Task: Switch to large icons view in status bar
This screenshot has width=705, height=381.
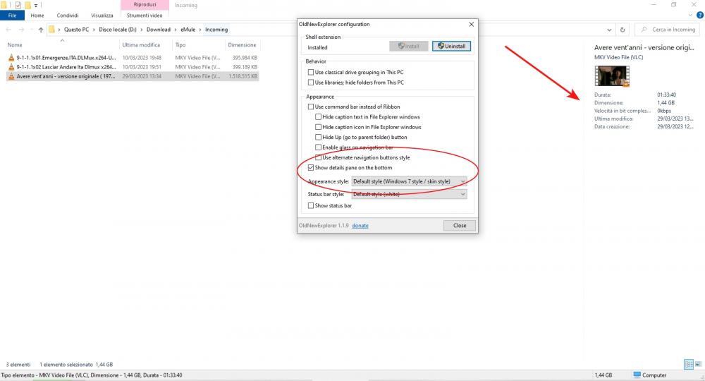Action: 697,364
